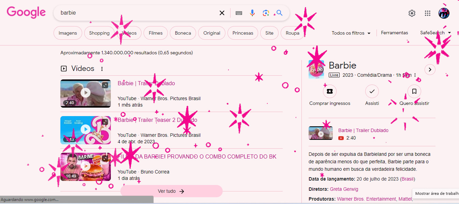Expand the Todos os filtros dropdown

(351, 33)
